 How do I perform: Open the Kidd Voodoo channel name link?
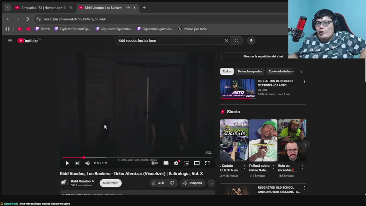click(x=81, y=181)
